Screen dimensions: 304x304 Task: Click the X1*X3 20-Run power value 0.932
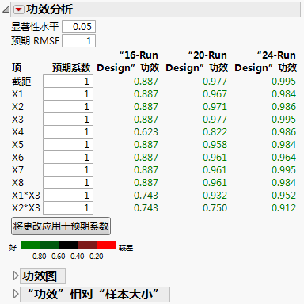[x=215, y=196]
